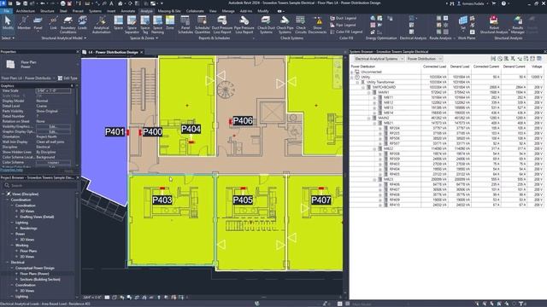The image size is (547, 307).
Task: Open Results Manager
Action: pos(518,25)
